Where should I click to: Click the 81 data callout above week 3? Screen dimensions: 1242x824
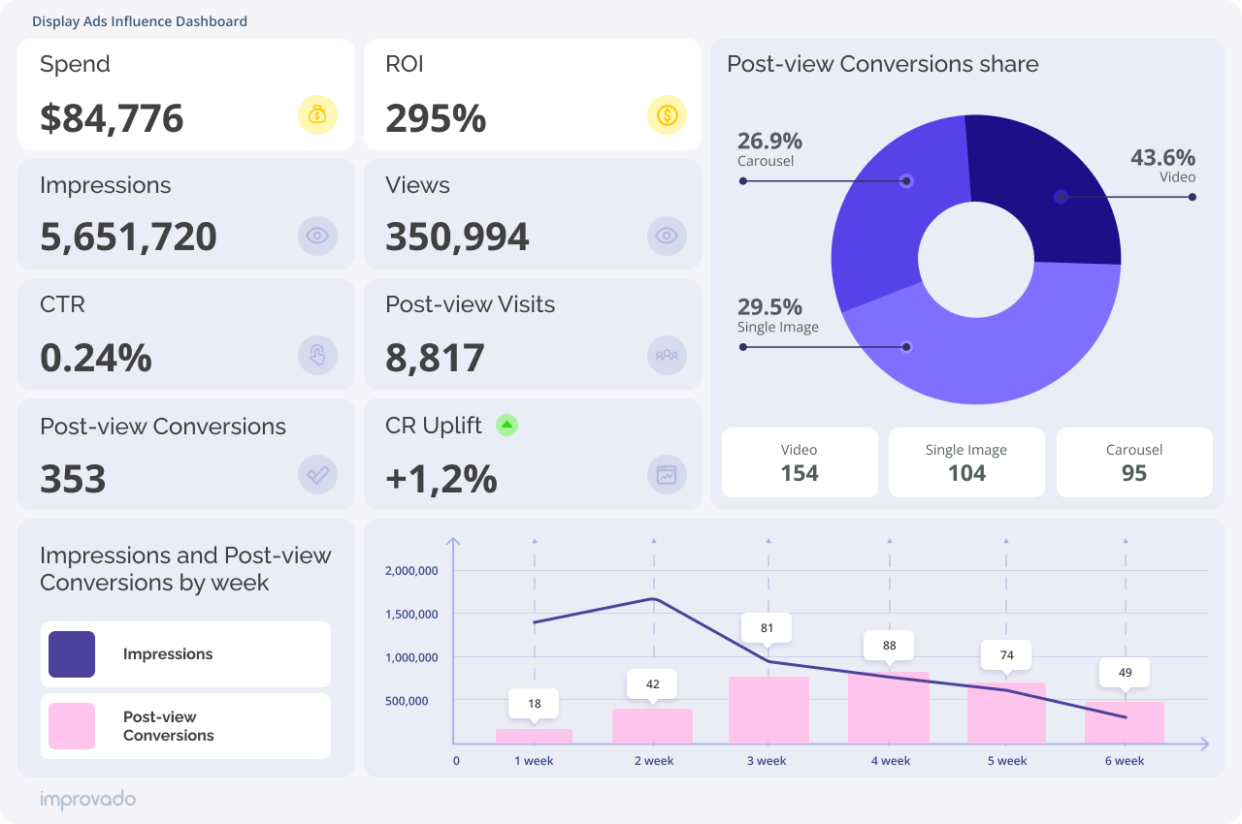pos(767,627)
